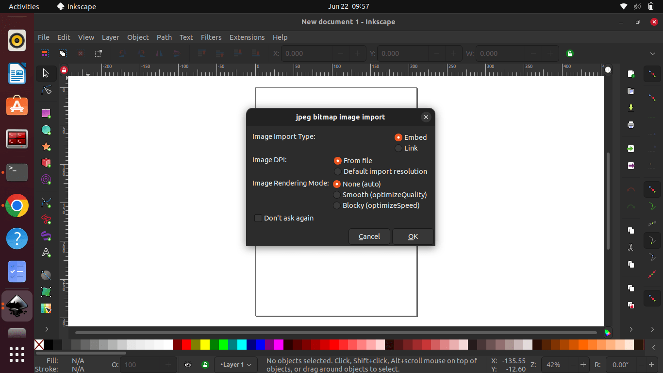Select the Star polygon tool
663x373 pixels.
pyautogui.click(x=46, y=147)
